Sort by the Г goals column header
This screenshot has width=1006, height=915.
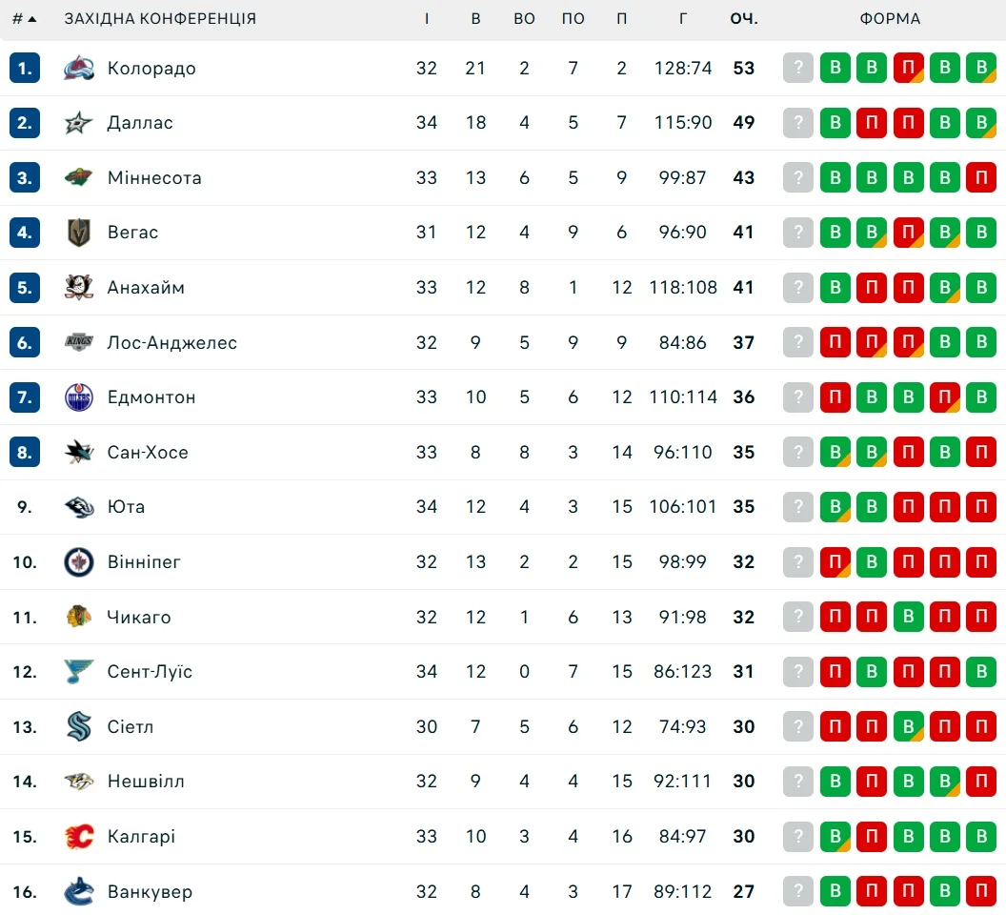pyautogui.click(x=683, y=19)
